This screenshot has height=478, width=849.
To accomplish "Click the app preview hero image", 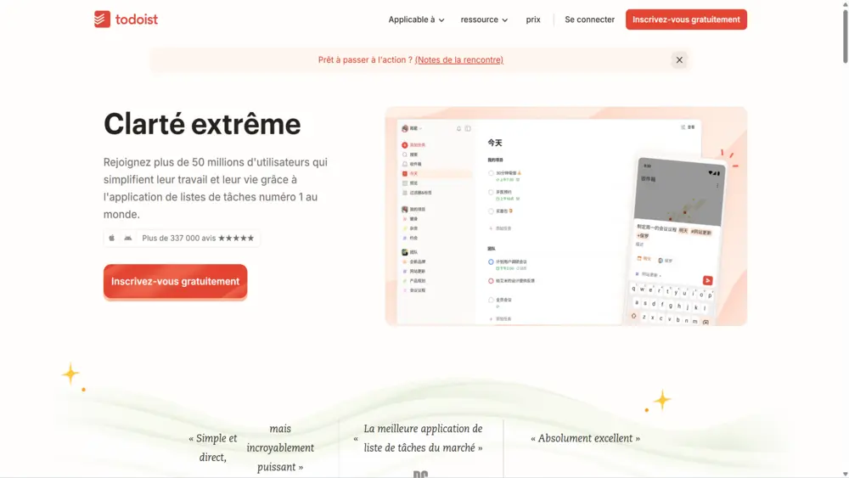I will click(565, 216).
